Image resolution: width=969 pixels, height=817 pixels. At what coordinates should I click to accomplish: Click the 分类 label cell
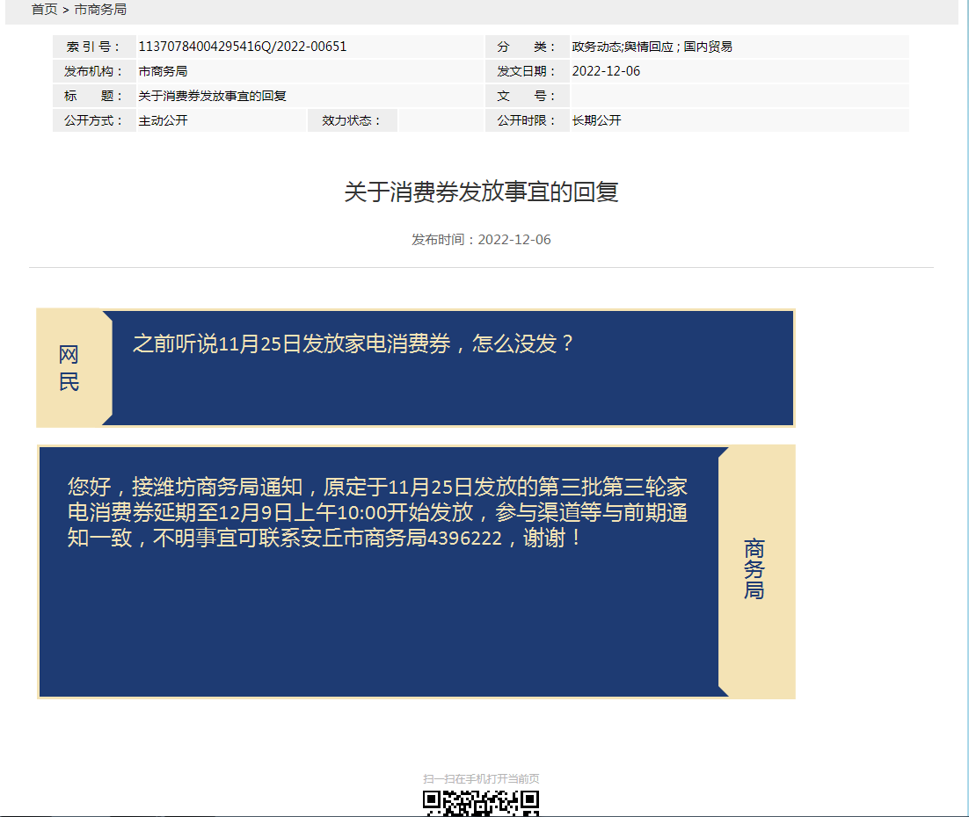tap(527, 47)
